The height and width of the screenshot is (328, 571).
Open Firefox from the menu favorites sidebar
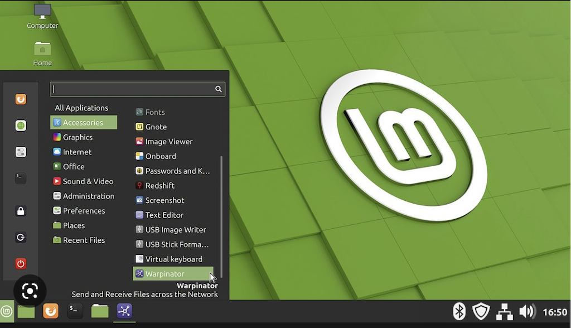point(21,99)
